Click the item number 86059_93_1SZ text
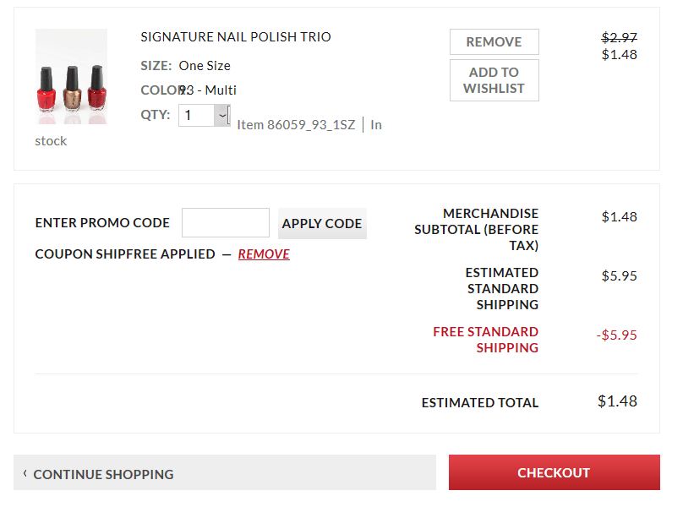The image size is (683, 507). click(x=295, y=125)
